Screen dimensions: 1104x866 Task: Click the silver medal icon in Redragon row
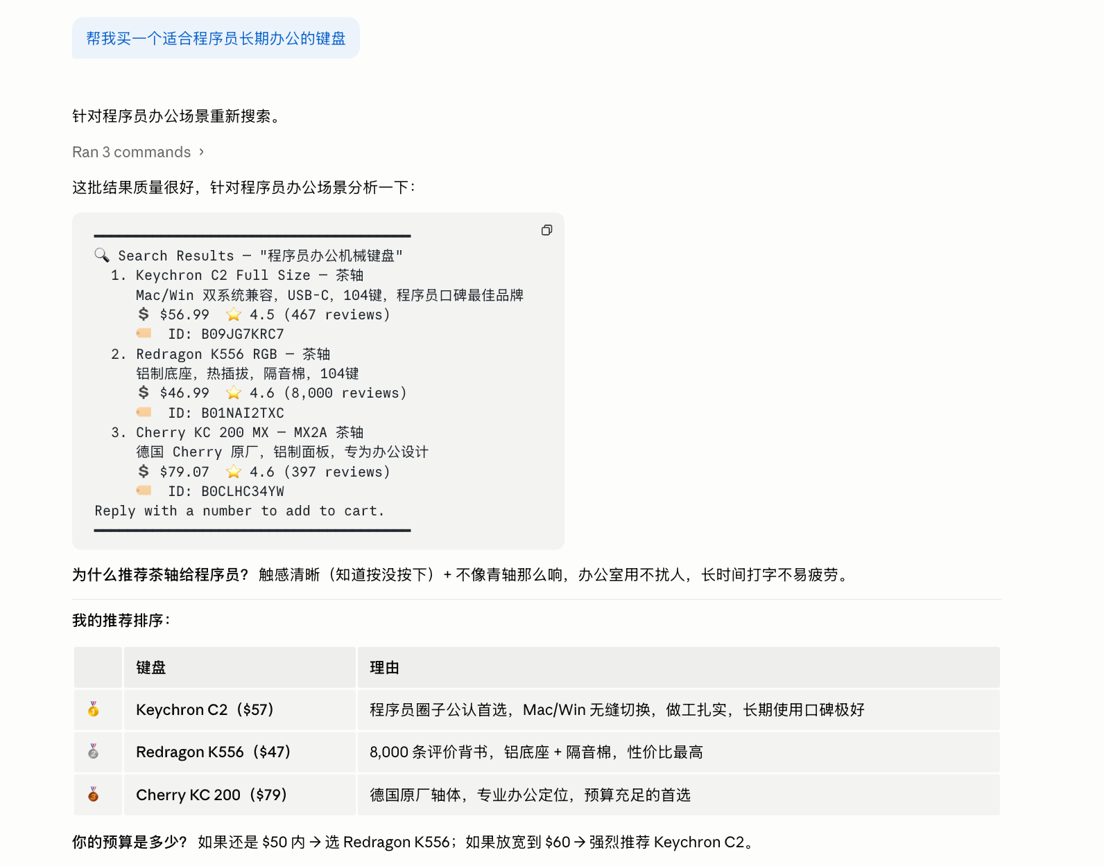(x=94, y=751)
